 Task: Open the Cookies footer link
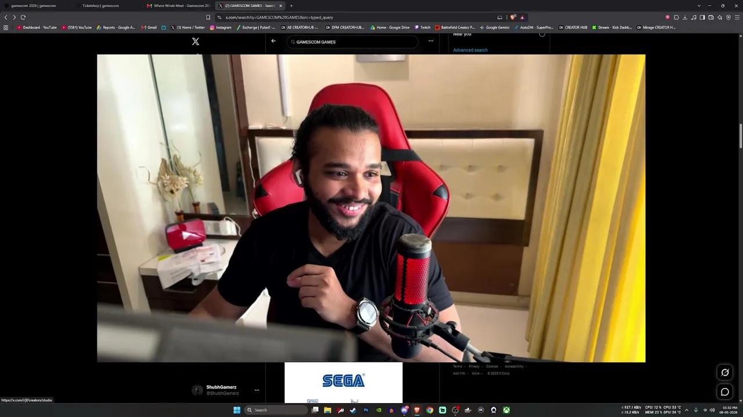[492, 367]
